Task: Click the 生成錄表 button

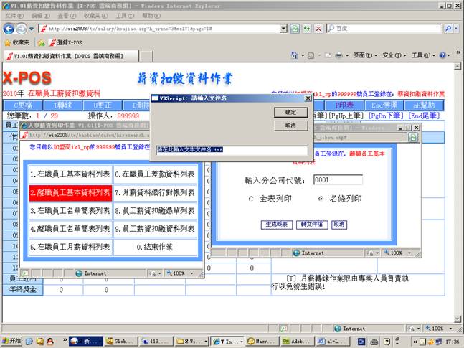Action: 276,225
